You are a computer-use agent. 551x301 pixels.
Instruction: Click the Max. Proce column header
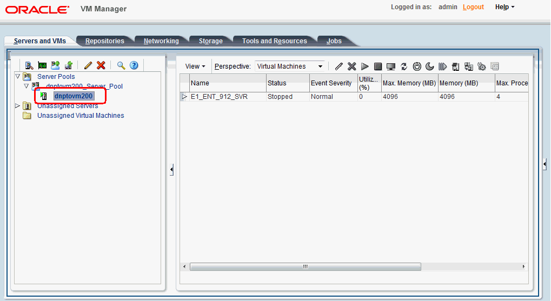coord(512,83)
